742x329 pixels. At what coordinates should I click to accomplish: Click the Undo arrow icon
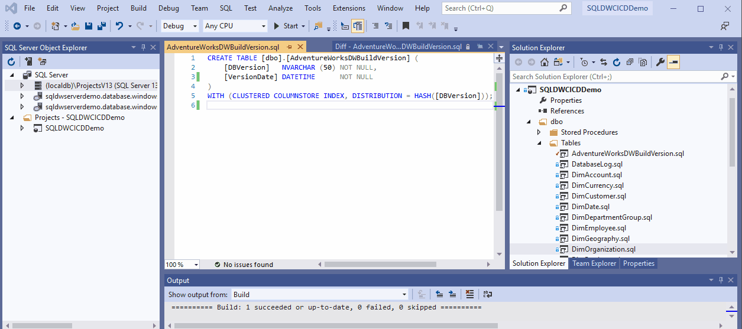coord(119,26)
